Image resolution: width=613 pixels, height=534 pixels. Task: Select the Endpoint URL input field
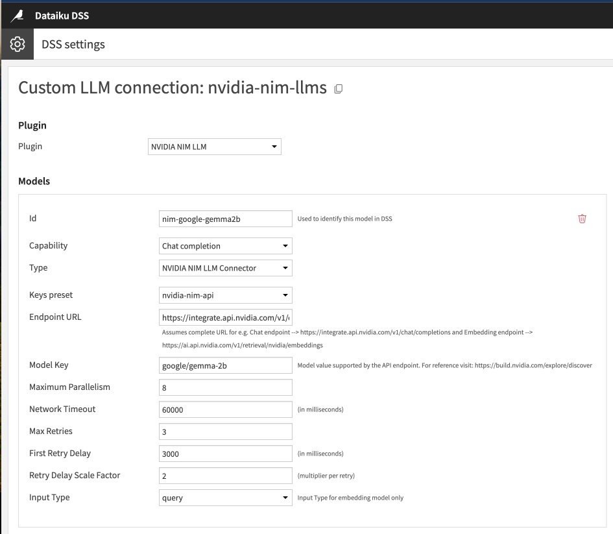pyautogui.click(x=225, y=317)
